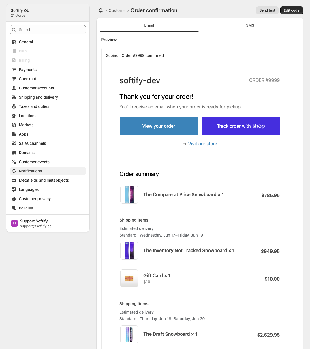Viewport: 310px width, 349px height.
Task: Open Customer privacy settings
Action: (48, 199)
